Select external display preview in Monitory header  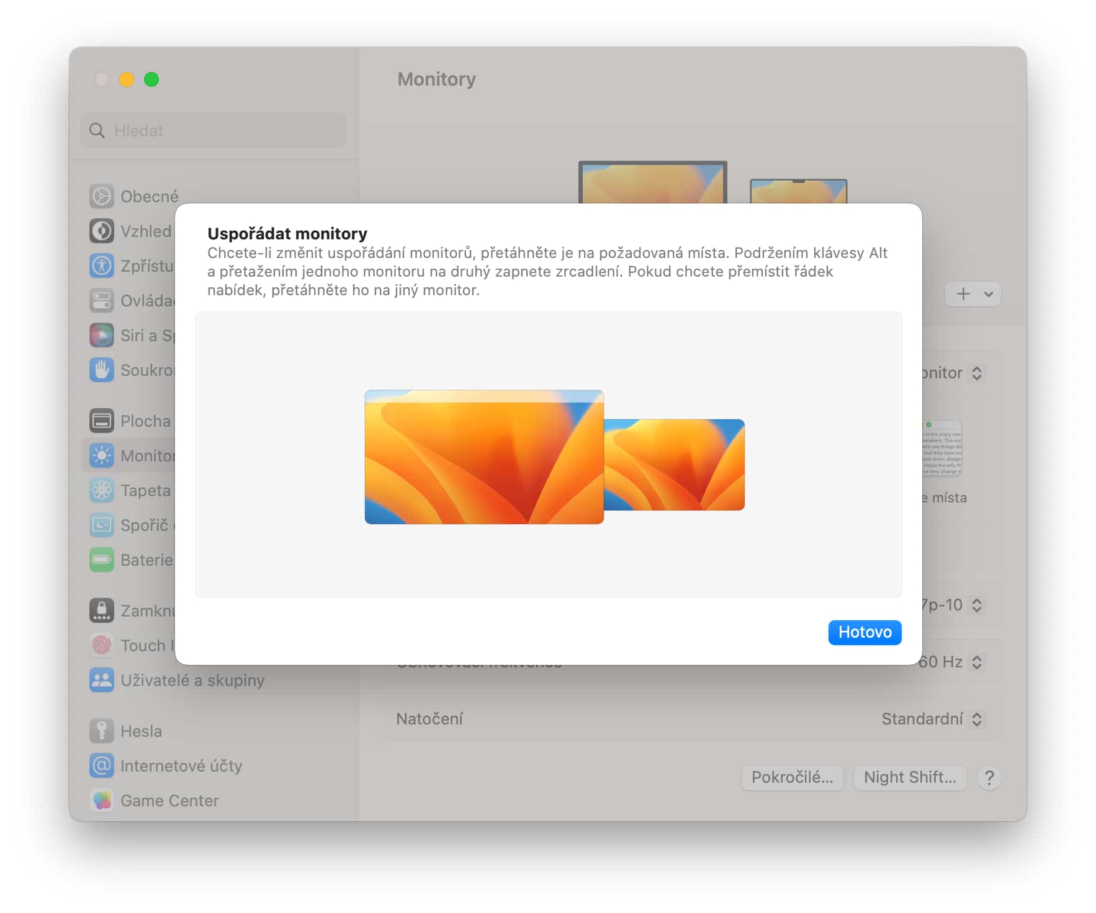[652, 182]
